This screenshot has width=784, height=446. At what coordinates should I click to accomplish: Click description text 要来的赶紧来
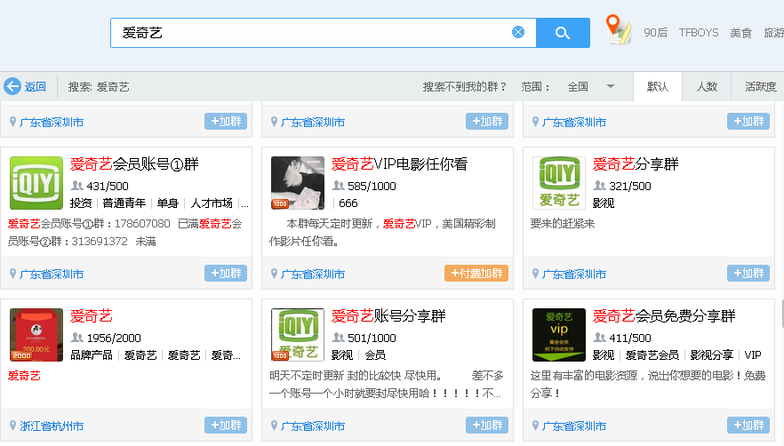coord(563,224)
